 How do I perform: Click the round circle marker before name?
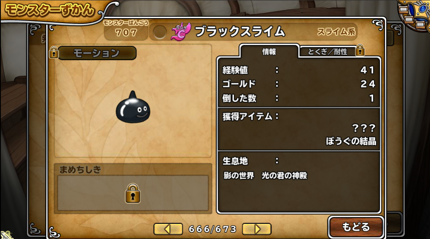click(x=160, y=32)
